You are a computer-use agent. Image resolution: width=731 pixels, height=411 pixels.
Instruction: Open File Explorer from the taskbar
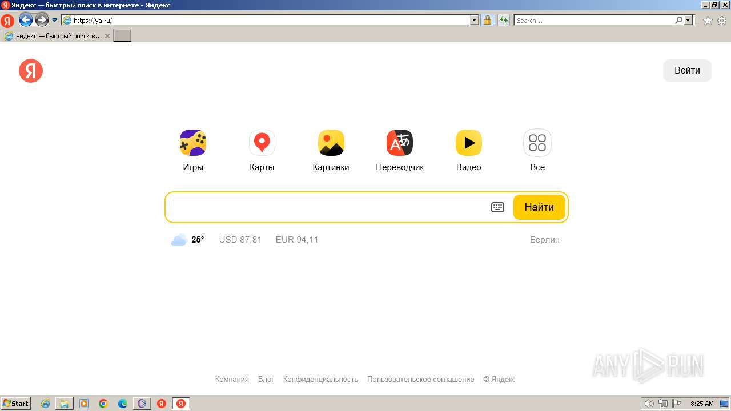65,404
